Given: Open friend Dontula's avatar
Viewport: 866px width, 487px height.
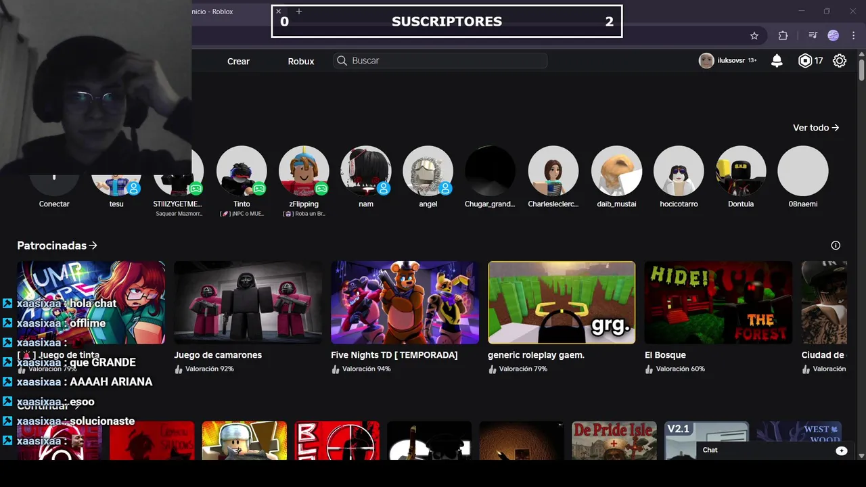Looking at the screenshot, I should [x=741, y=171].
